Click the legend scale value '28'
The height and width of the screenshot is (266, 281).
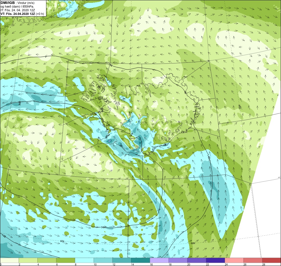[x=264, y=264]
